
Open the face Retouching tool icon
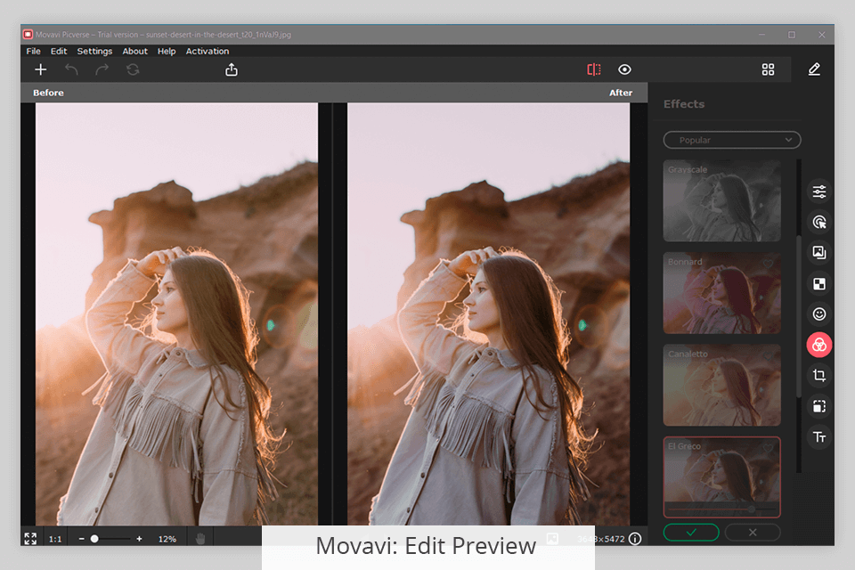(x=819, y=314)
